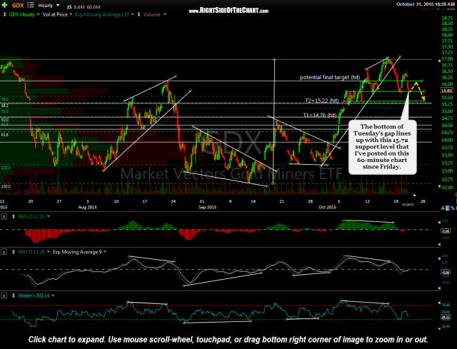
Task: Click move handle for MACD 13 33
Action: click(x=14, y=216)
